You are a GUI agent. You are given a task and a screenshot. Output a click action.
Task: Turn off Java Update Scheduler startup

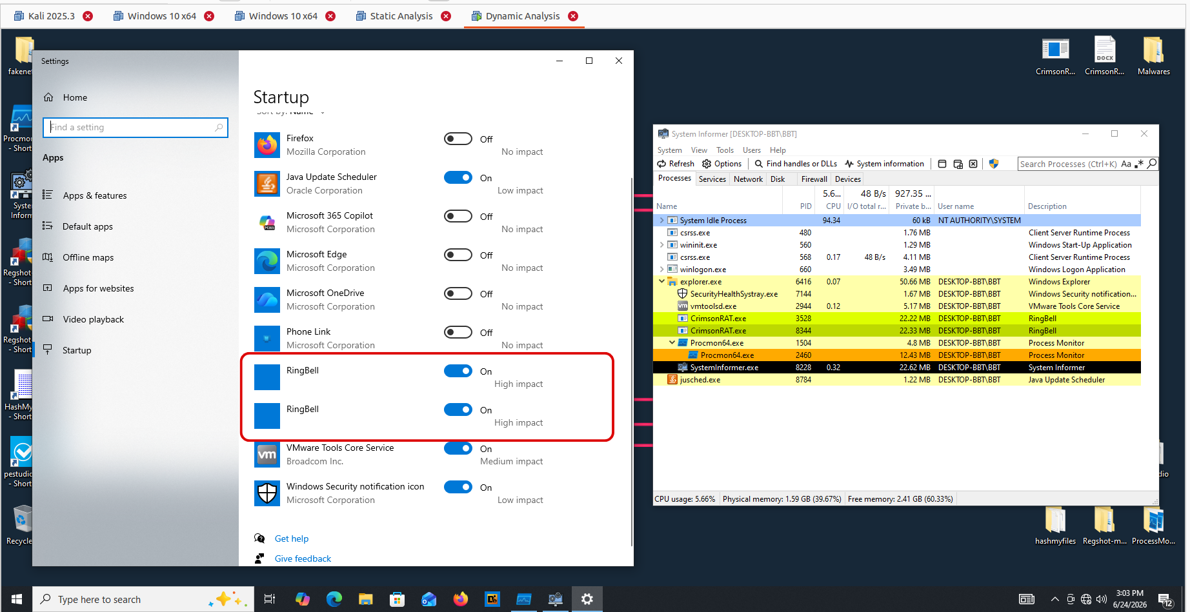(458, 177)
